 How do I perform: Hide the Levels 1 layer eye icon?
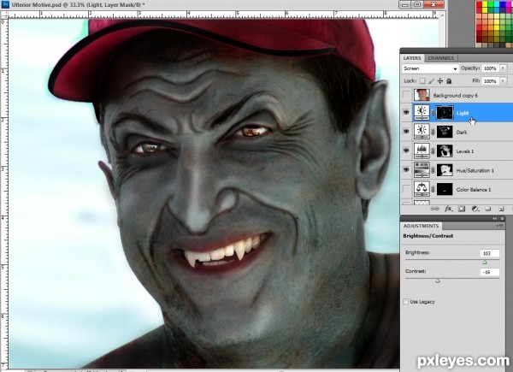(406, 151)
